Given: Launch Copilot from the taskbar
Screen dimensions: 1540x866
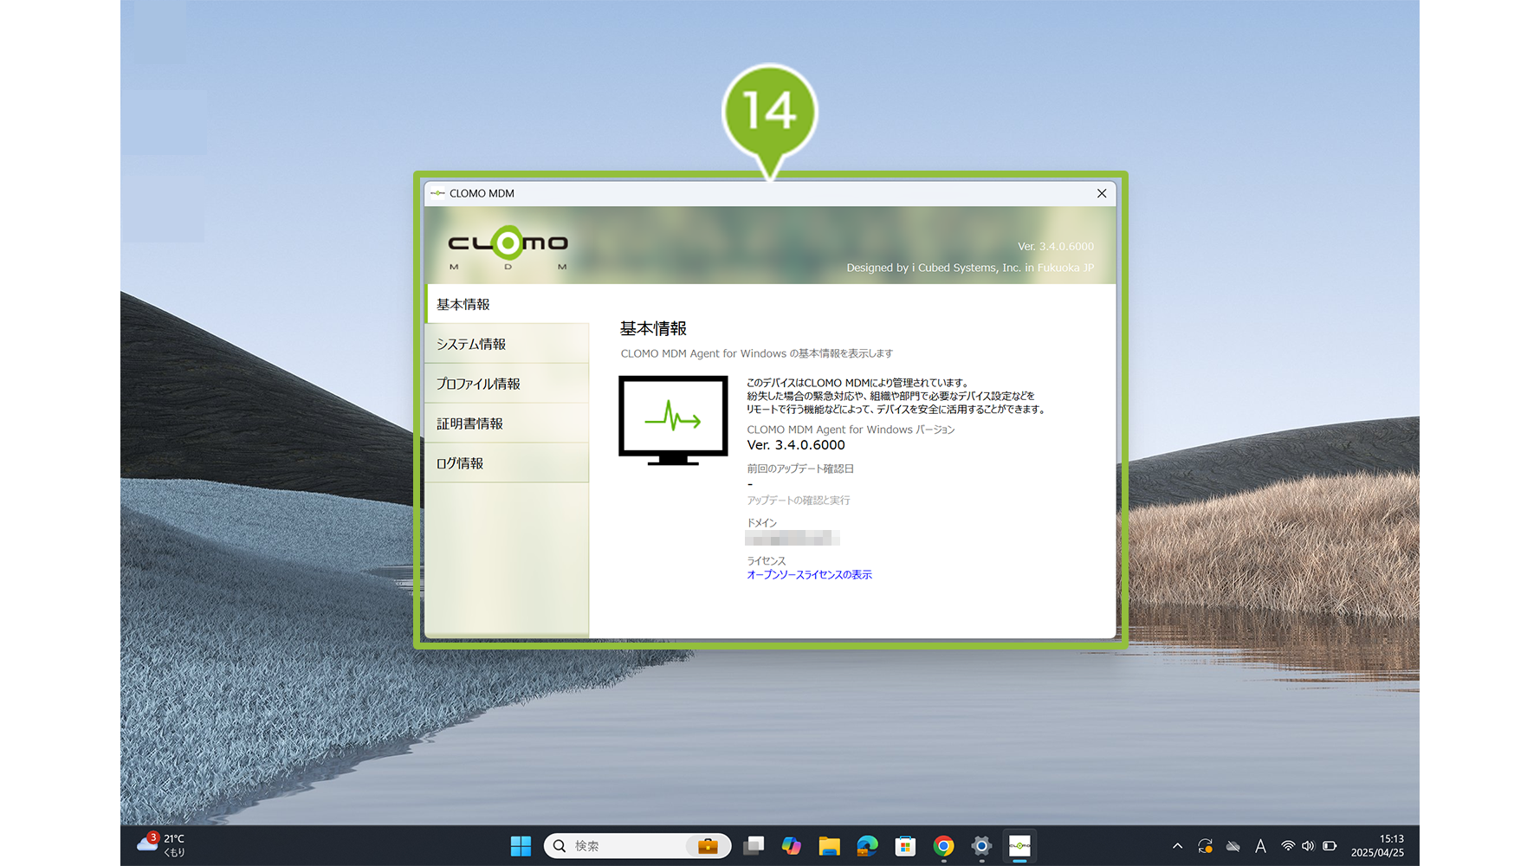Looking at the screenshot, I should (x=792, y=846).
